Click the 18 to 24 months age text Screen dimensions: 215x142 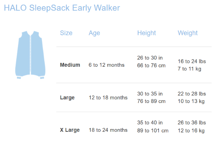tap(108, 130)
